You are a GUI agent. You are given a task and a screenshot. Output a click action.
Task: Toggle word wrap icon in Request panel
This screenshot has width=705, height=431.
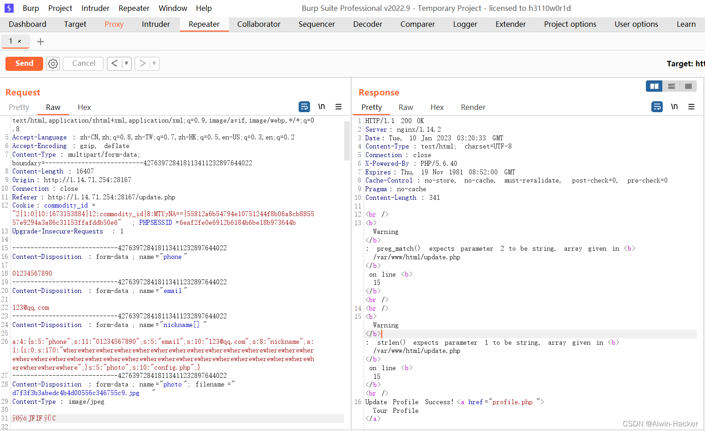pyautogui.click(x=304, y=107)
